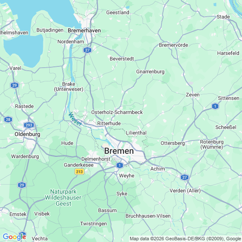Select the A1 shield near Sittensen
Viewport: 242px width, 242px height.
215,106
